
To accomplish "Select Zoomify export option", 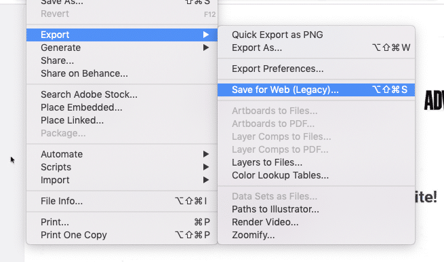I will [x=316, y=235].
